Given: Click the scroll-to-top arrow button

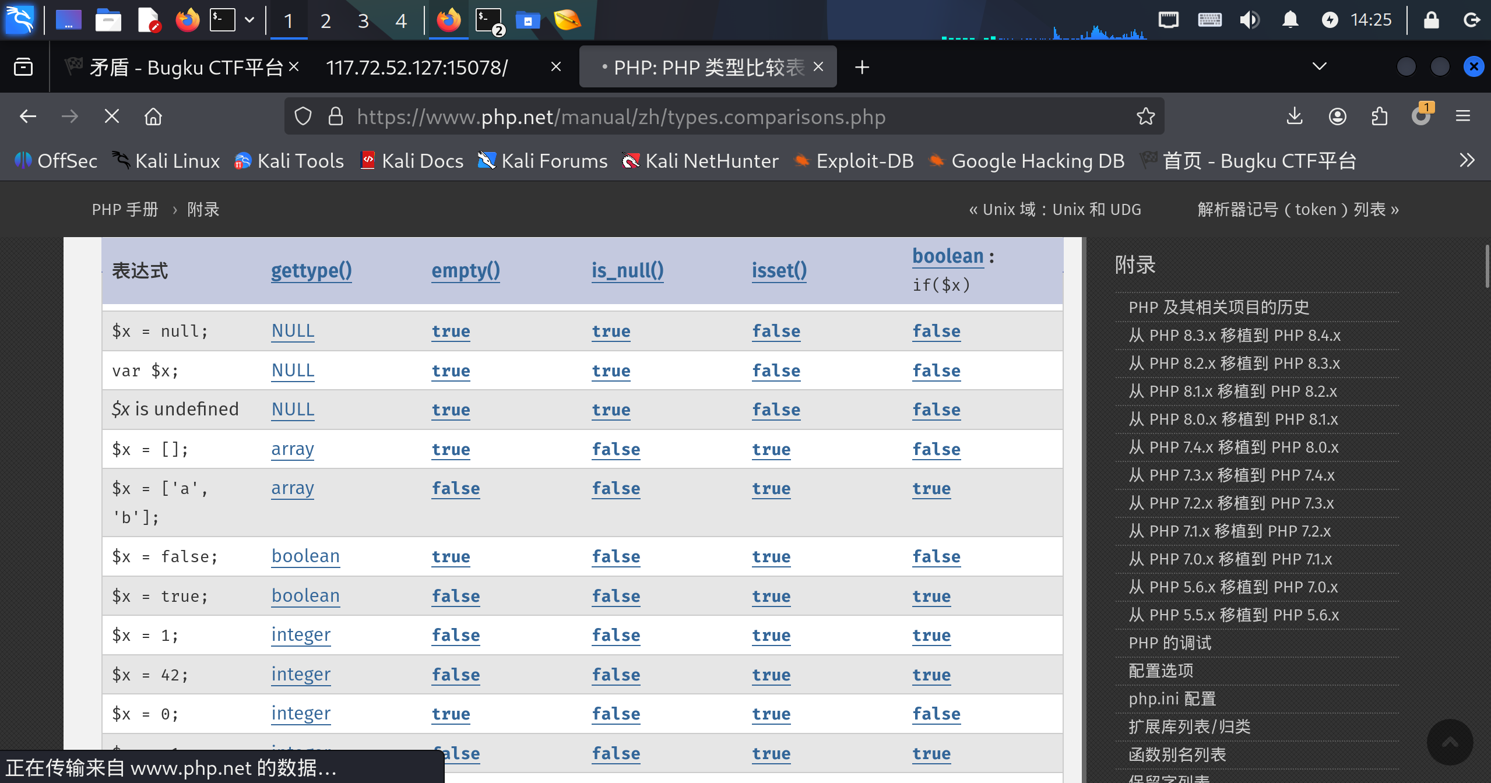Looking at the screenshot, I should (1450, 742).
